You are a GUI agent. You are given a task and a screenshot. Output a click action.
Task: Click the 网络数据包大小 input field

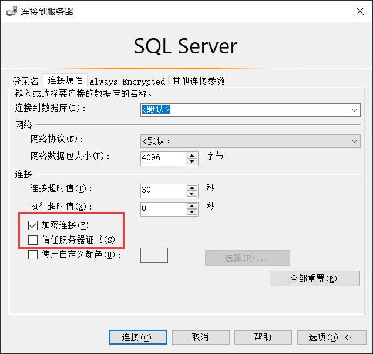tap(163, 158)
